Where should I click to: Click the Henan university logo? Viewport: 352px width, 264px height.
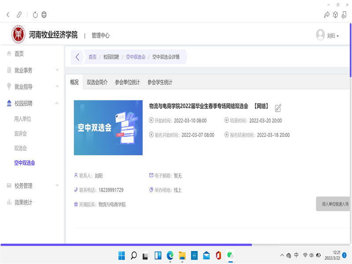18,35
